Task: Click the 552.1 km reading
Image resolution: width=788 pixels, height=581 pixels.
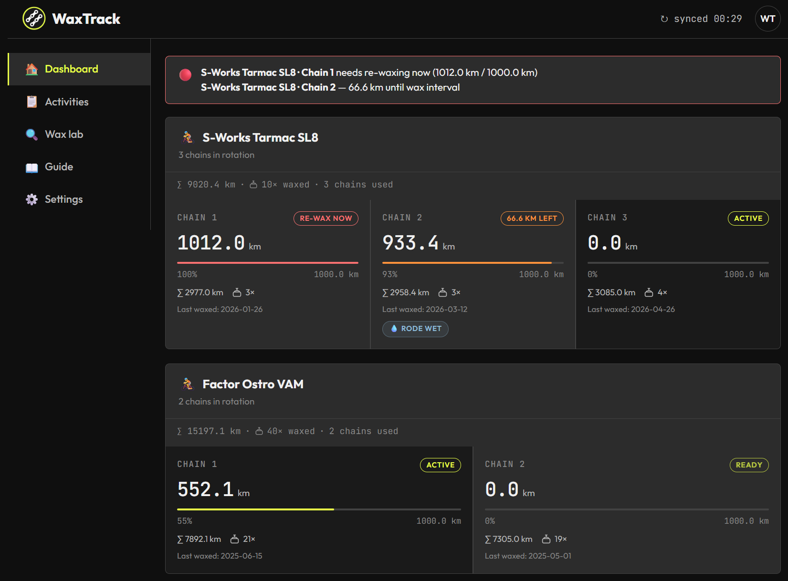Action: pyautogui.click(x=213, y=490)
